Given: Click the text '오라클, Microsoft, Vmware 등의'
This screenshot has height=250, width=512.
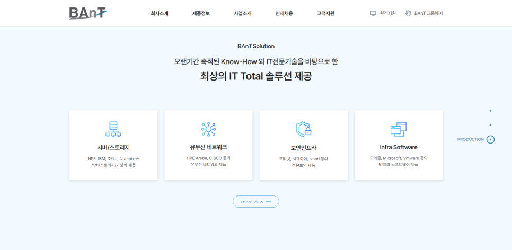Looking at the screenshot, I should [x=399, y=158].
